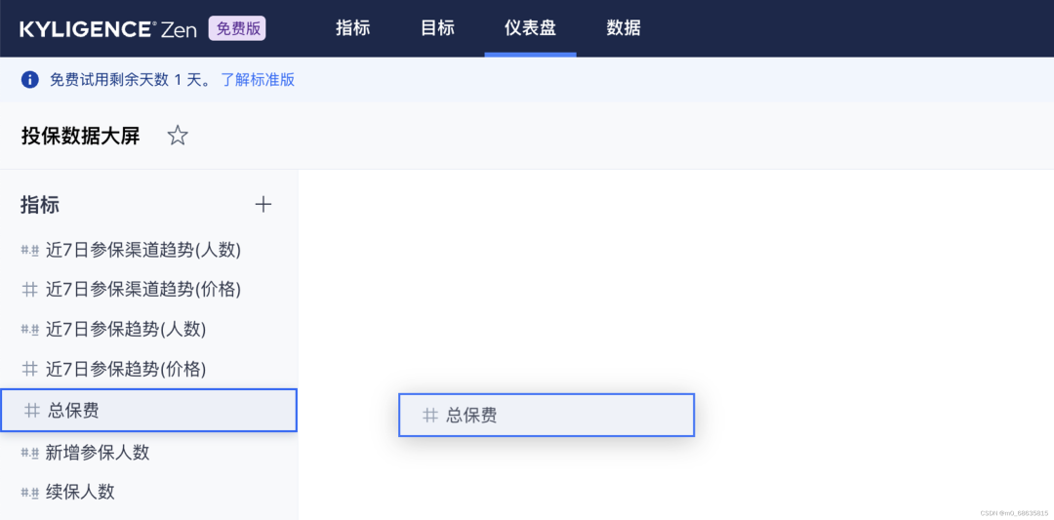Viewport: 1054px width, 520px height.
Task: Click the KYLIGENCE Zen logo
Action: [107, 28]
